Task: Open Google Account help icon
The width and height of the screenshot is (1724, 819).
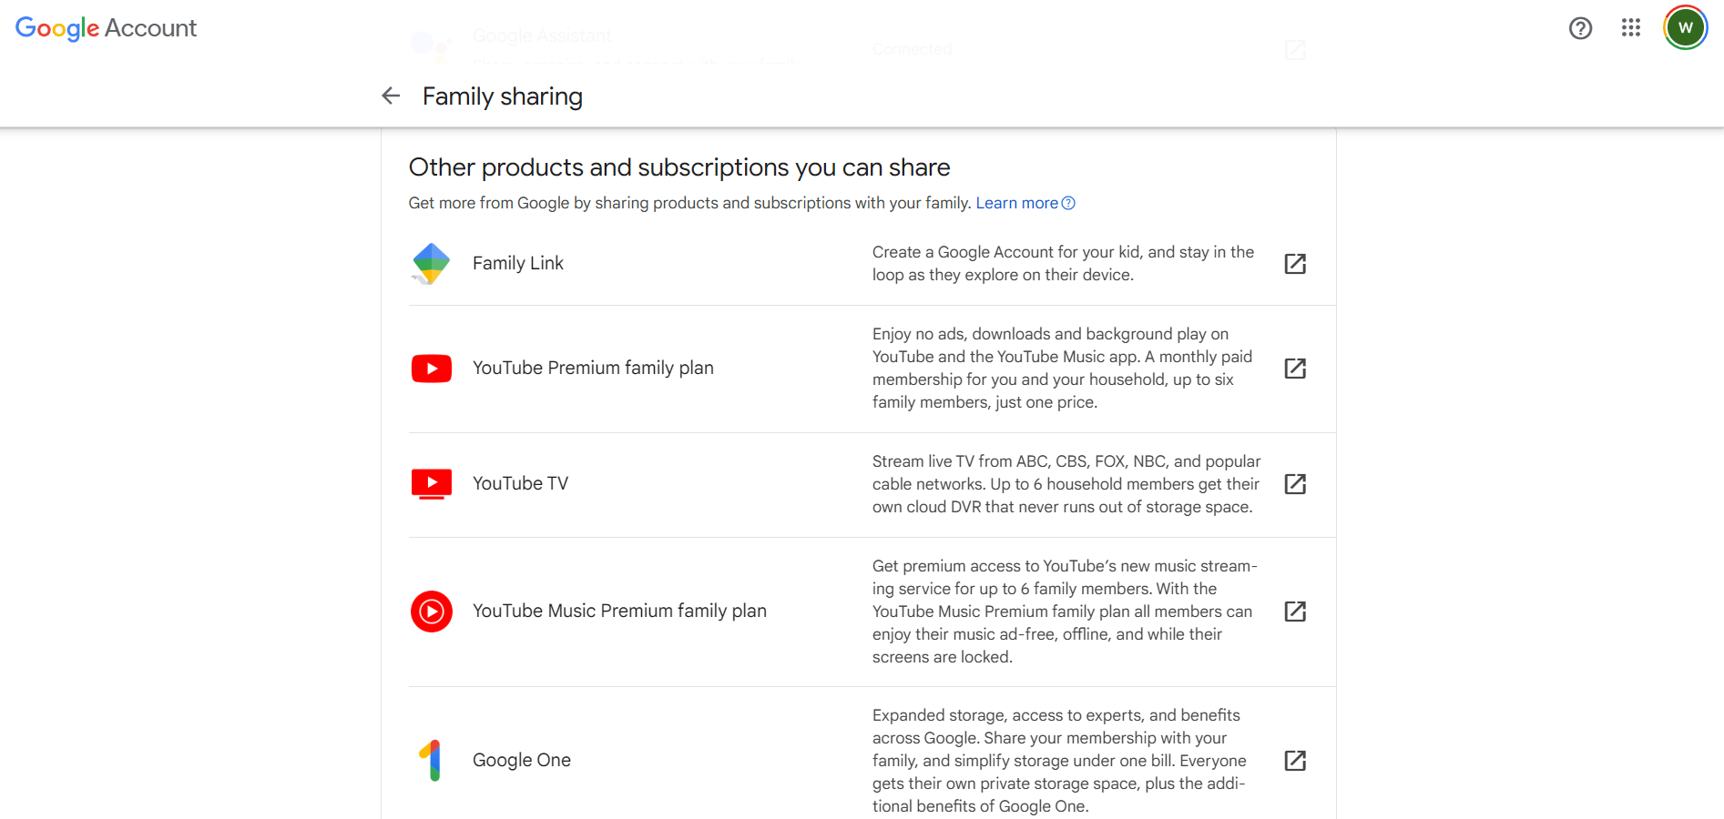Action: tap(1580, 28)
